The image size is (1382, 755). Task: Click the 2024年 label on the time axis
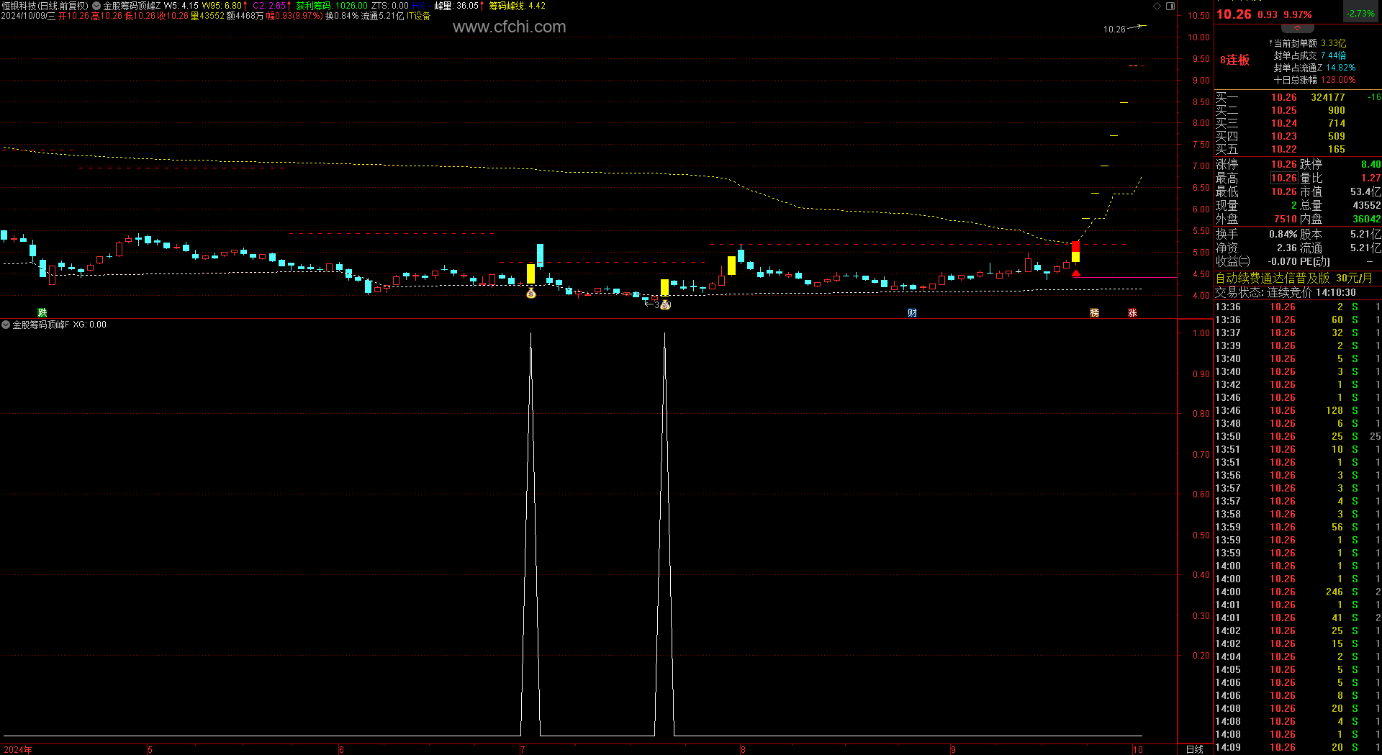tap(18, 750)
